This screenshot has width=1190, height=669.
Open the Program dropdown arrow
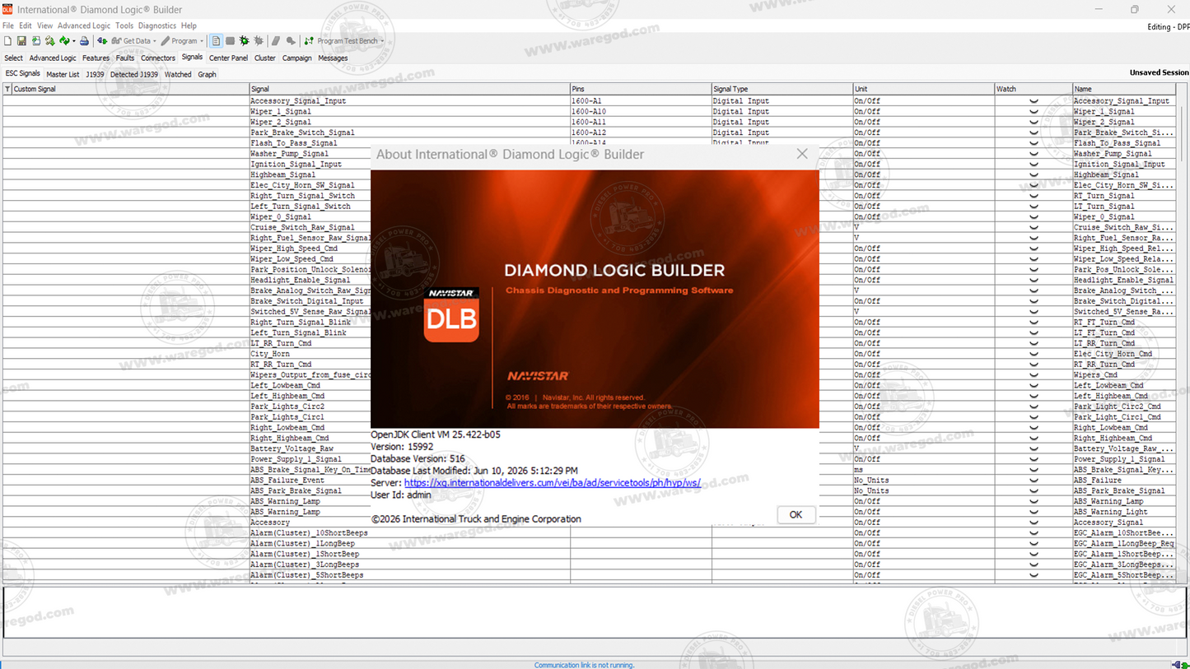point(202,41)
